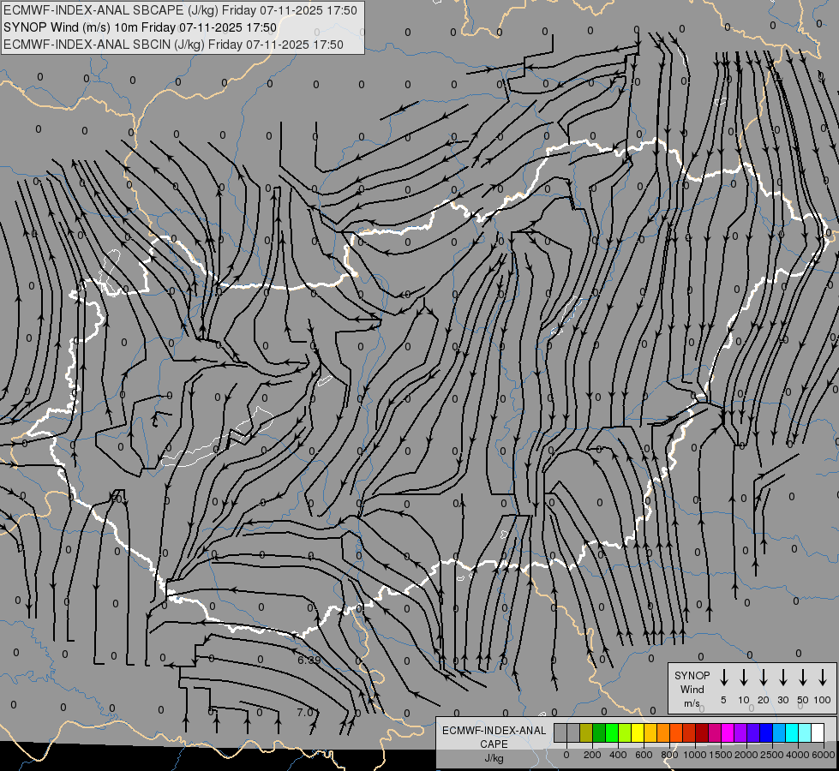The height and width of the screenshot is (771, 839).
Task: Select the SBCAPE header line
Action: (x=180, y=10)
